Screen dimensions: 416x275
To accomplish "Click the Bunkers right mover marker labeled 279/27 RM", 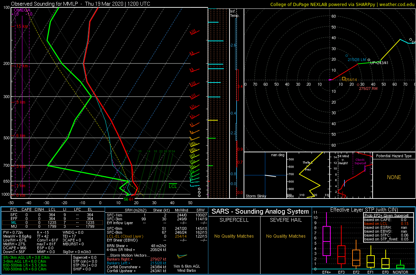I will click(x=358, y=85).
